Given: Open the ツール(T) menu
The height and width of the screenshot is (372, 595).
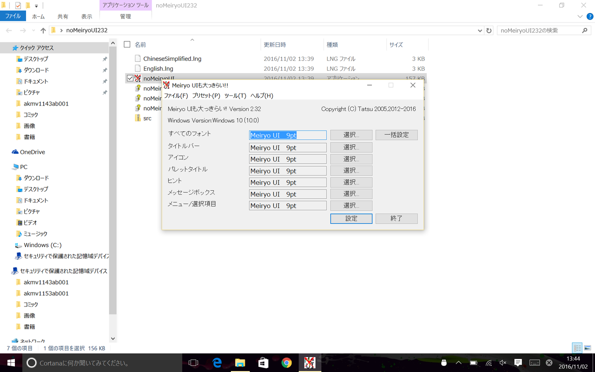Looking at the screenshot, I should click(235, 96).
